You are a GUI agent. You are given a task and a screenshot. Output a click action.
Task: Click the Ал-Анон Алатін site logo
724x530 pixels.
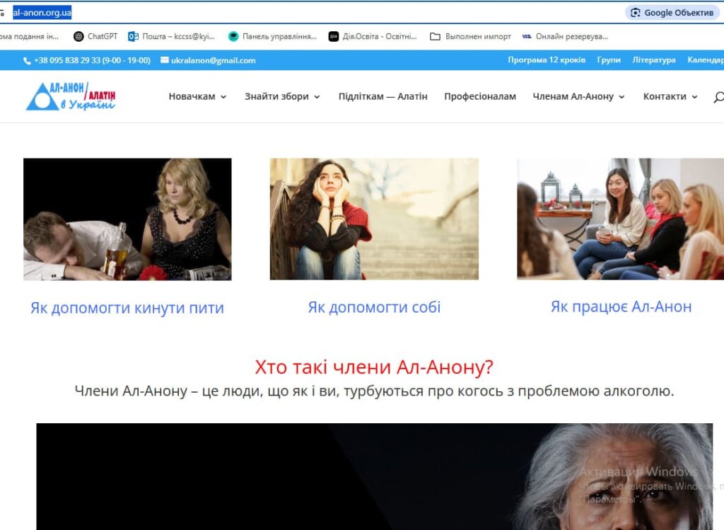pyautogui.click(x=71, y=96)
